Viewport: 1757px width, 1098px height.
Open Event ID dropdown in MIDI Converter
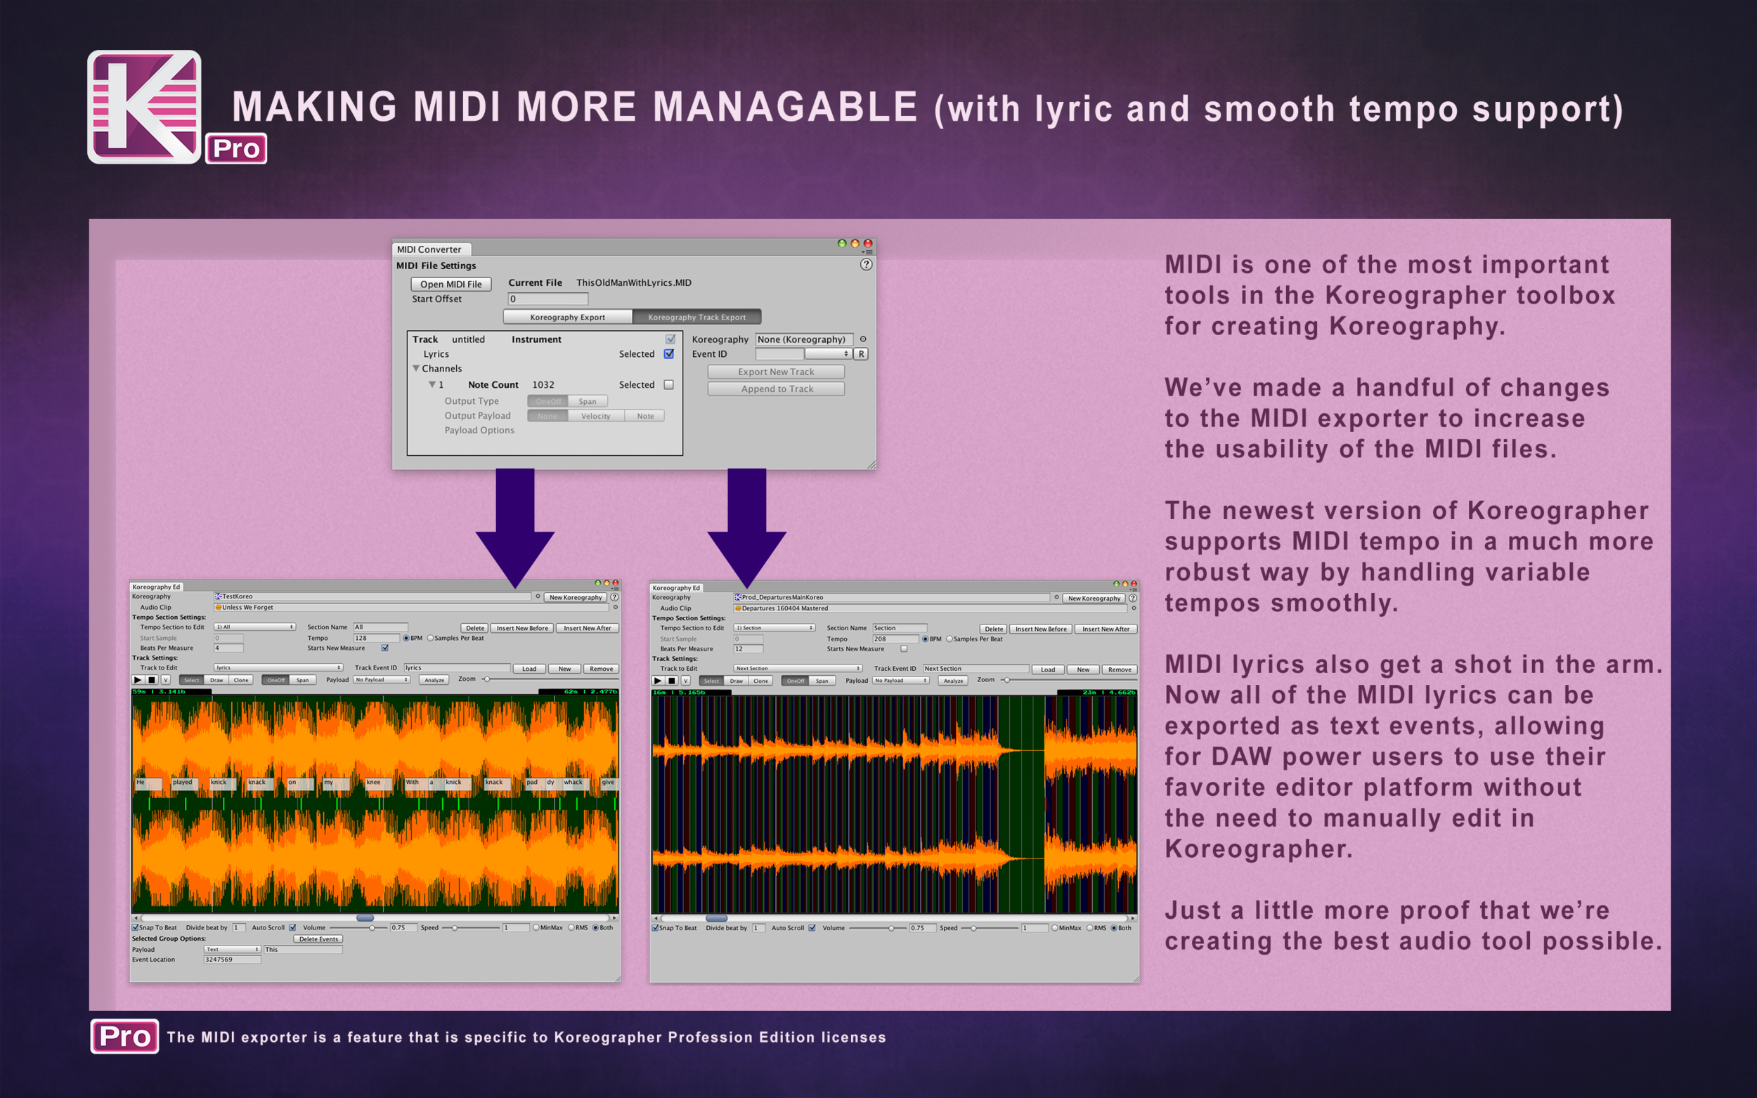(827, 353)
